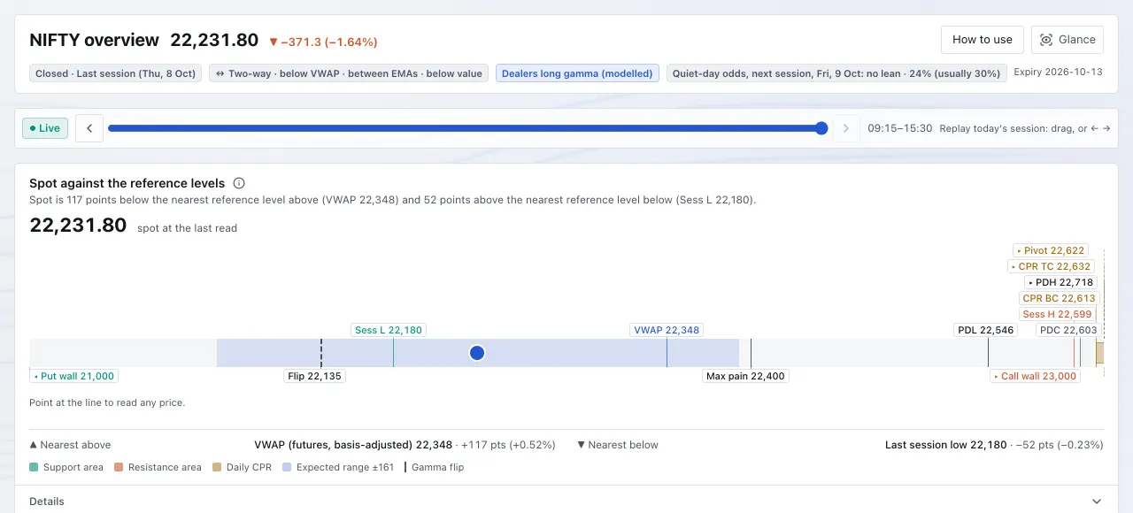The width and height of the screenshot is (1133, 513).
Task: Click the Quiet-day odds chip
Action: (836, 73)
